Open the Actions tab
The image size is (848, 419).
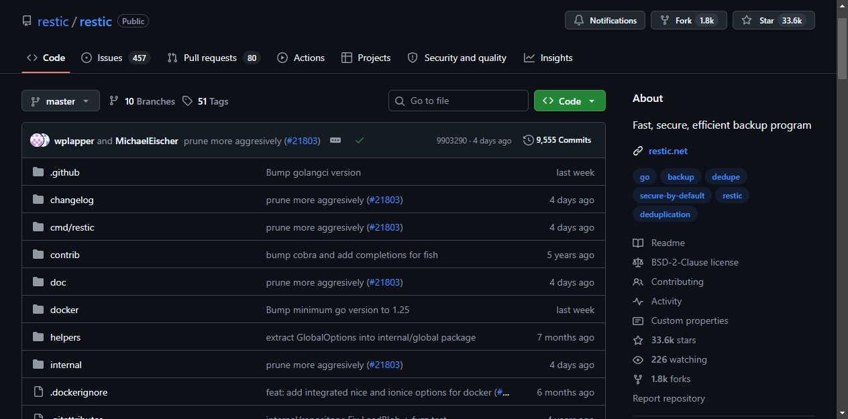click(301, 58)
